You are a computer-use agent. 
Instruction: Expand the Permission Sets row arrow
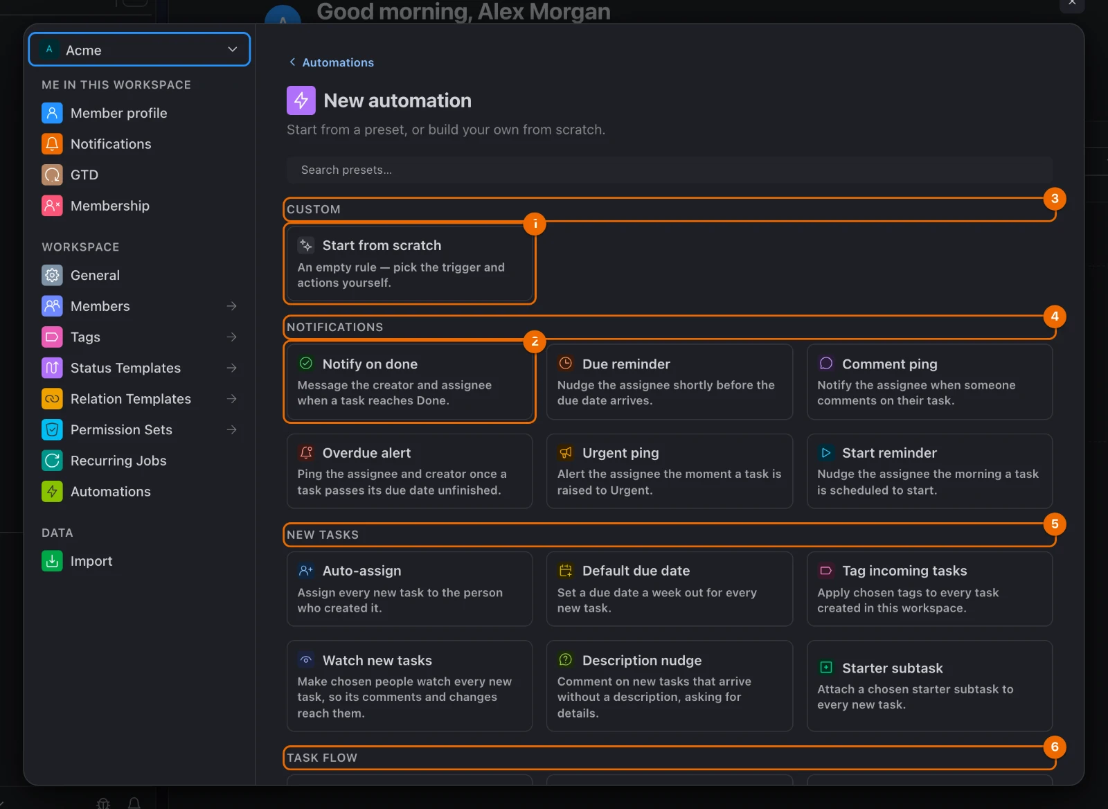point(232,429)
